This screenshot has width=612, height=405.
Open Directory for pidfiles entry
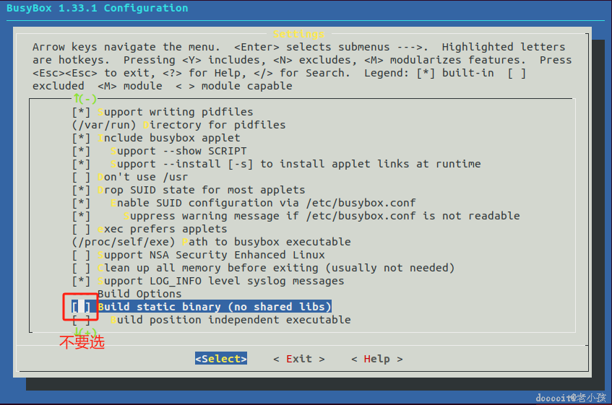[178, 125]
